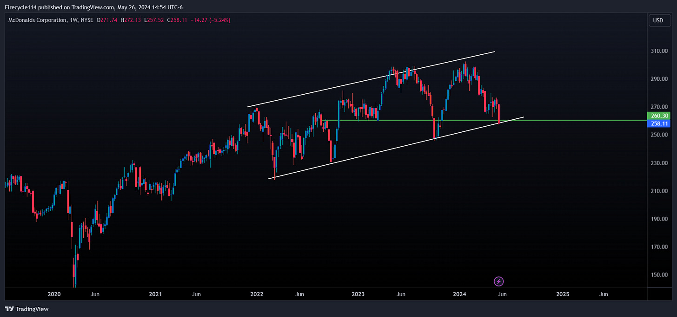Screen dimensions: 677x317
Task: Select the lower channel trend line
Action: [396, 148]
